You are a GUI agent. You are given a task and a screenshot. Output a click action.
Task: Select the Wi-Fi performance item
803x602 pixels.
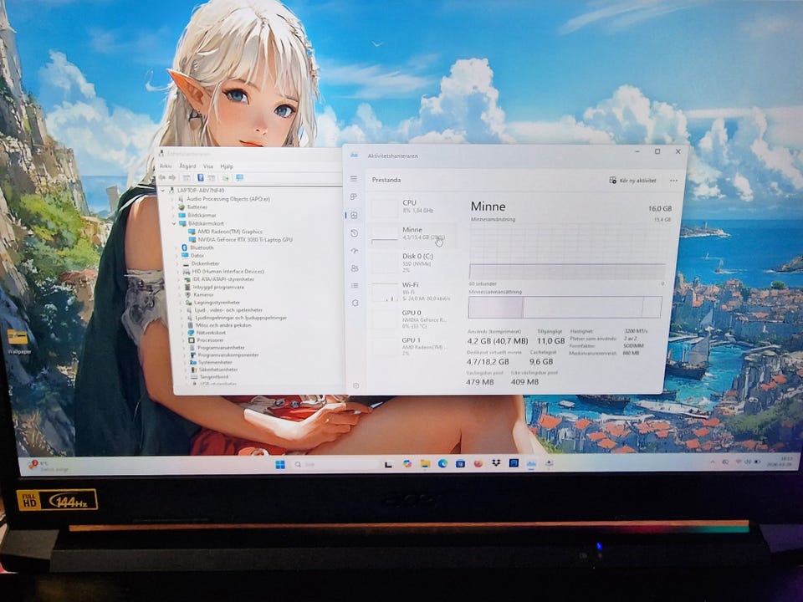coord(412,291)
